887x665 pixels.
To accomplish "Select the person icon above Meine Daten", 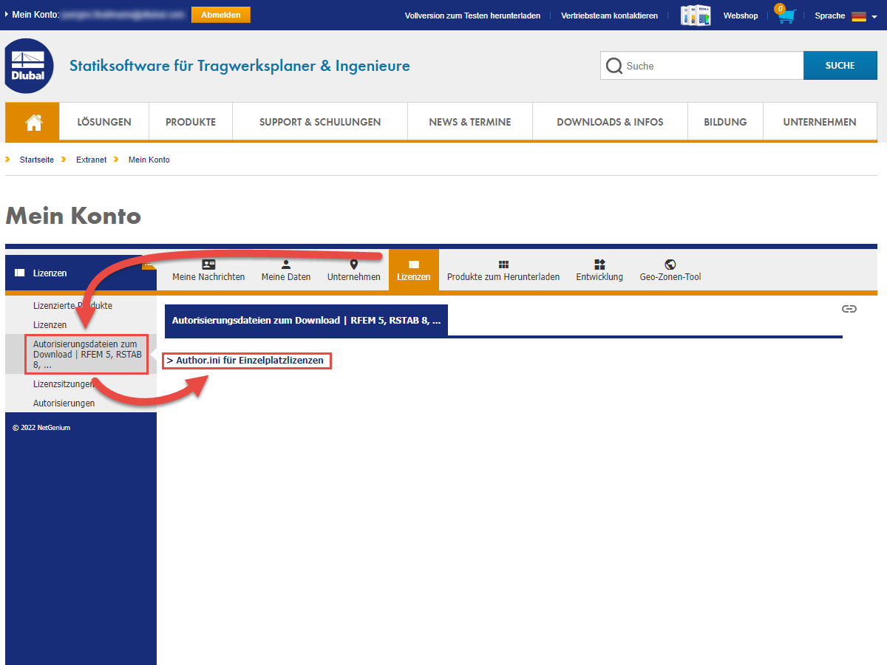I will click(285, 263).
